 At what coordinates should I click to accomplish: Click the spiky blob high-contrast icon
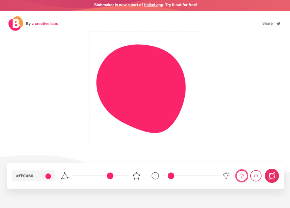click(227, 176)
